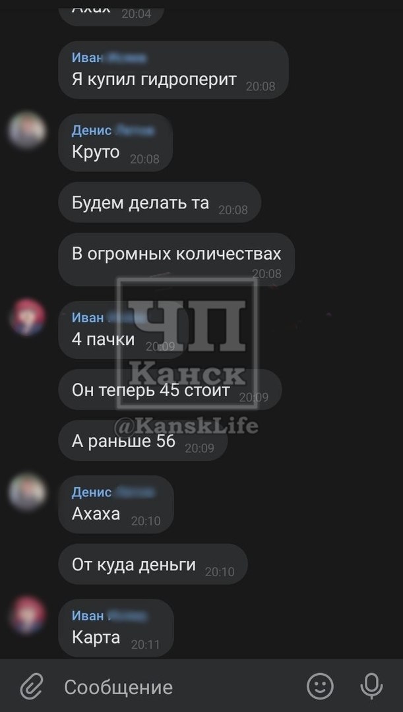403x712 pixels.
Task: Select the 'Будем делать та' message
Action: click(x=160, y=202)
